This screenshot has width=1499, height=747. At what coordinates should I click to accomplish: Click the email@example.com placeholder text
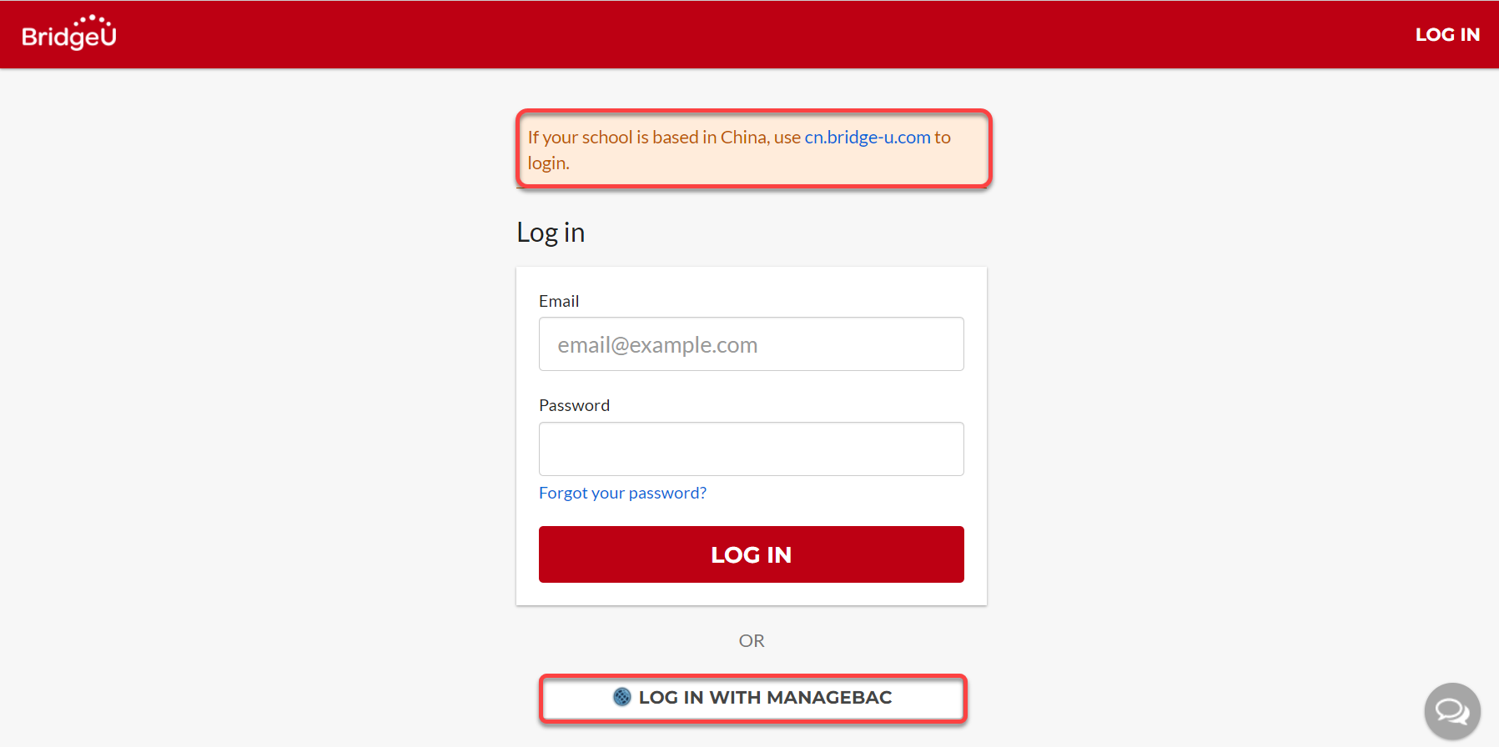coord(657,345)
